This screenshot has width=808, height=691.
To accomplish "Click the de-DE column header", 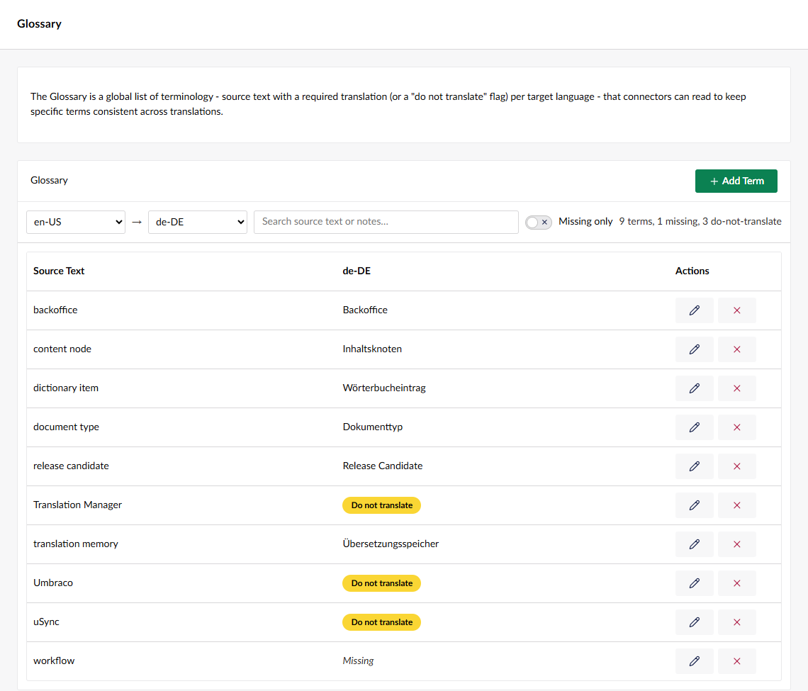I will 357,271.
